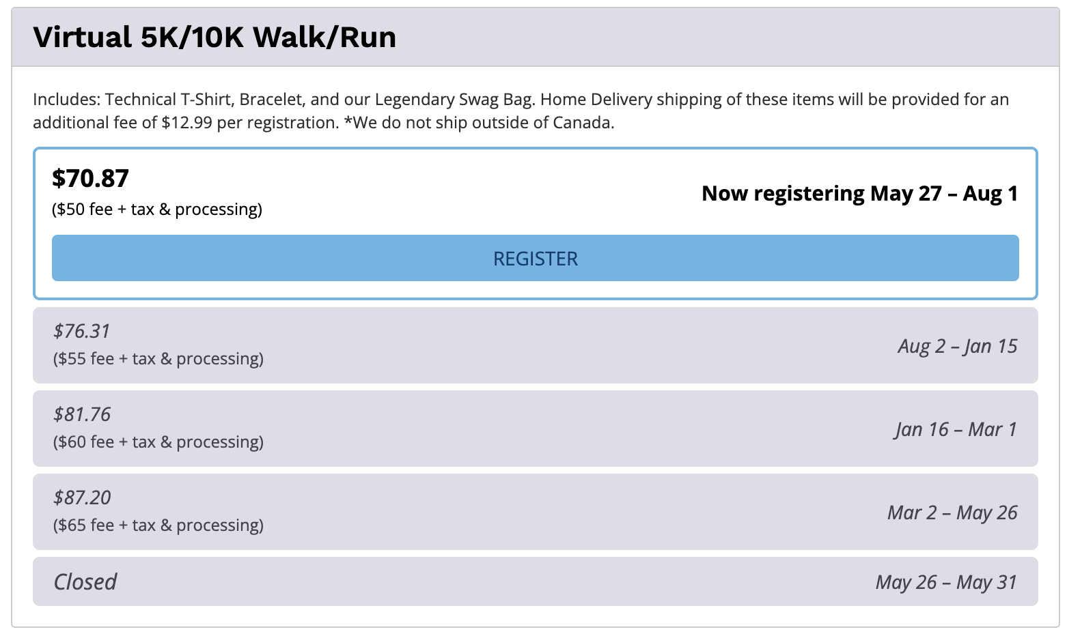Click the italic $87.20 price amount

tap(82, 497)
